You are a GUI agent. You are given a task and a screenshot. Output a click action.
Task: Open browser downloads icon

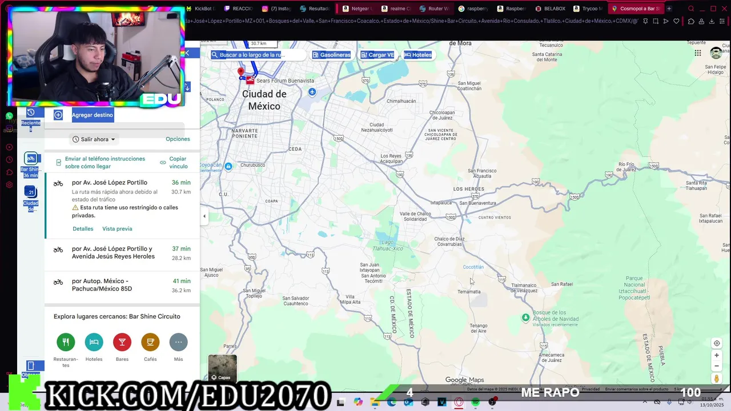pyautogui.click(x=712, y=21)
